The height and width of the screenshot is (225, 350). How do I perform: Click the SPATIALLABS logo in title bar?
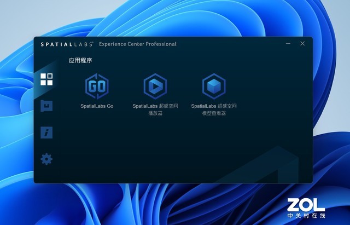point(67,44)
